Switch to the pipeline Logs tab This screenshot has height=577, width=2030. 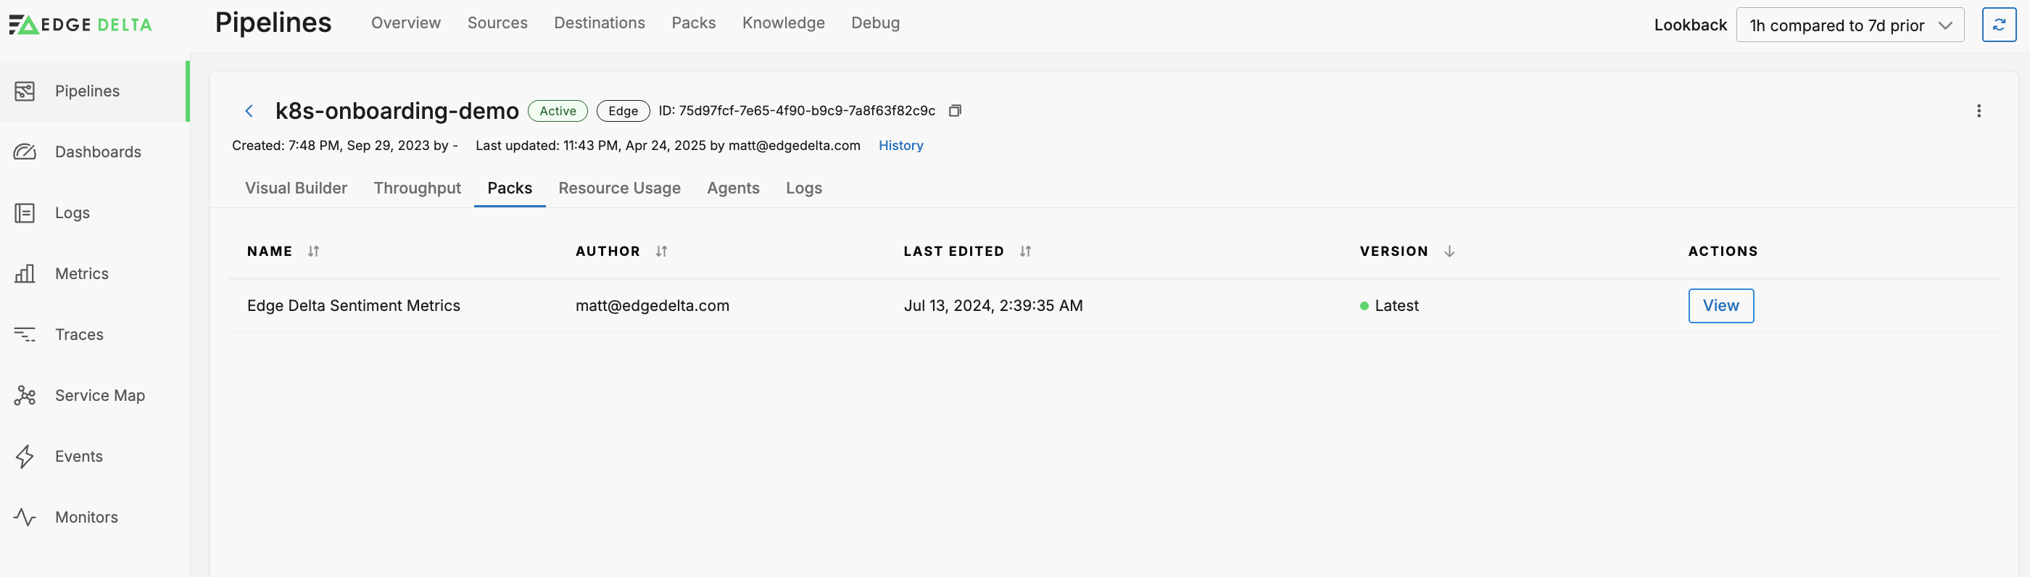(804, 188)
